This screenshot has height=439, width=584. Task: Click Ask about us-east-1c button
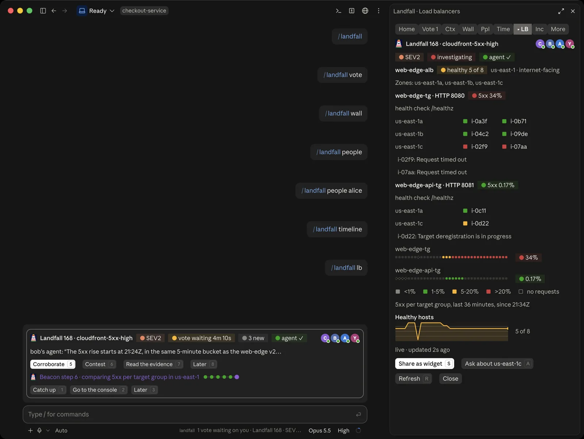click(x=497, y=364)
